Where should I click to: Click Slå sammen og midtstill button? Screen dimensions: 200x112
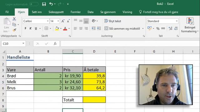click(x=122, y=29)
